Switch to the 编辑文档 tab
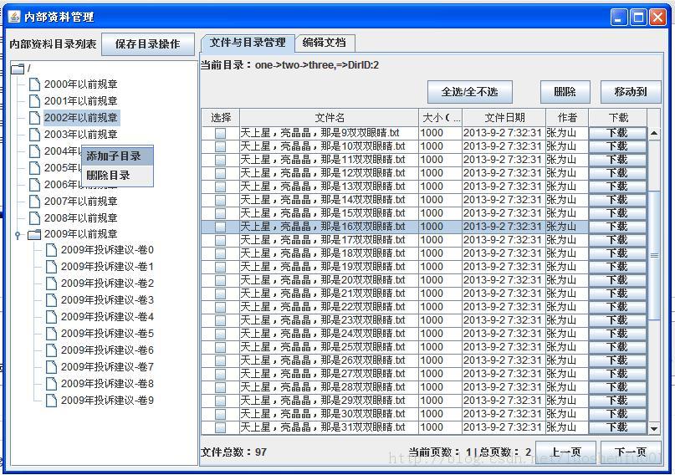 [325, 43]
